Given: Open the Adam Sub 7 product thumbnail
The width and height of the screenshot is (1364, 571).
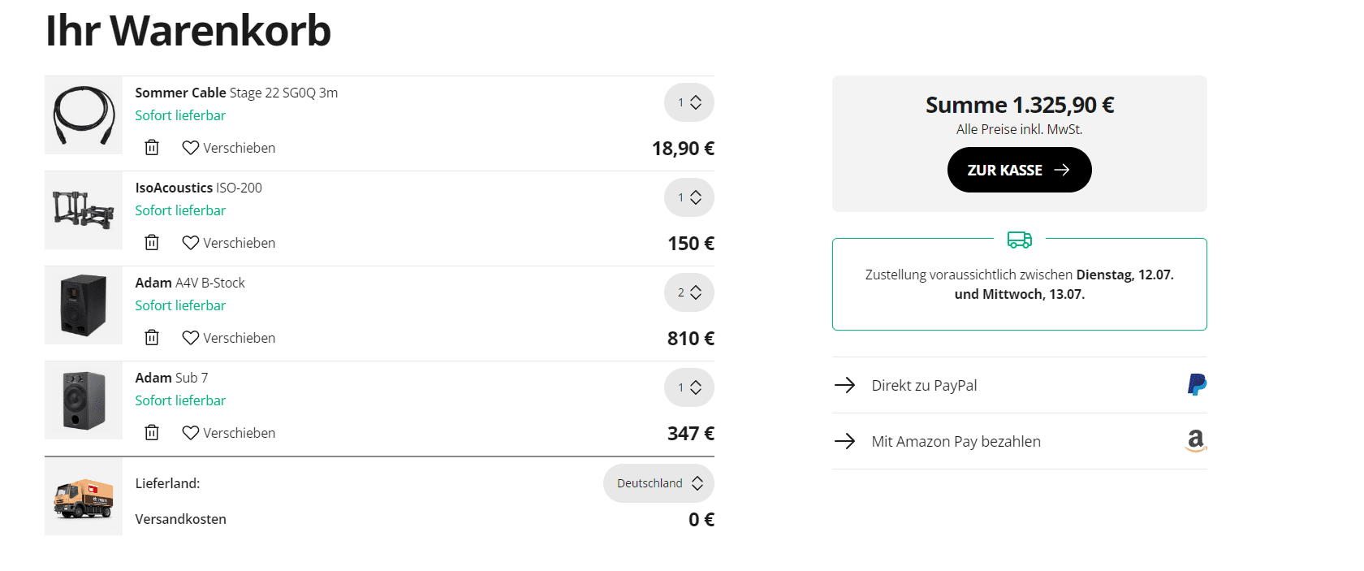Looking at the screenshot, I should pyautogui.click(x=84, y=400).
